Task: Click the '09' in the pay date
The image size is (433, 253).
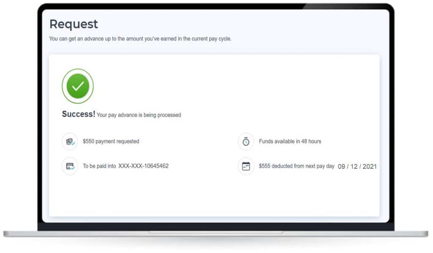Action: tap(342, 166)
